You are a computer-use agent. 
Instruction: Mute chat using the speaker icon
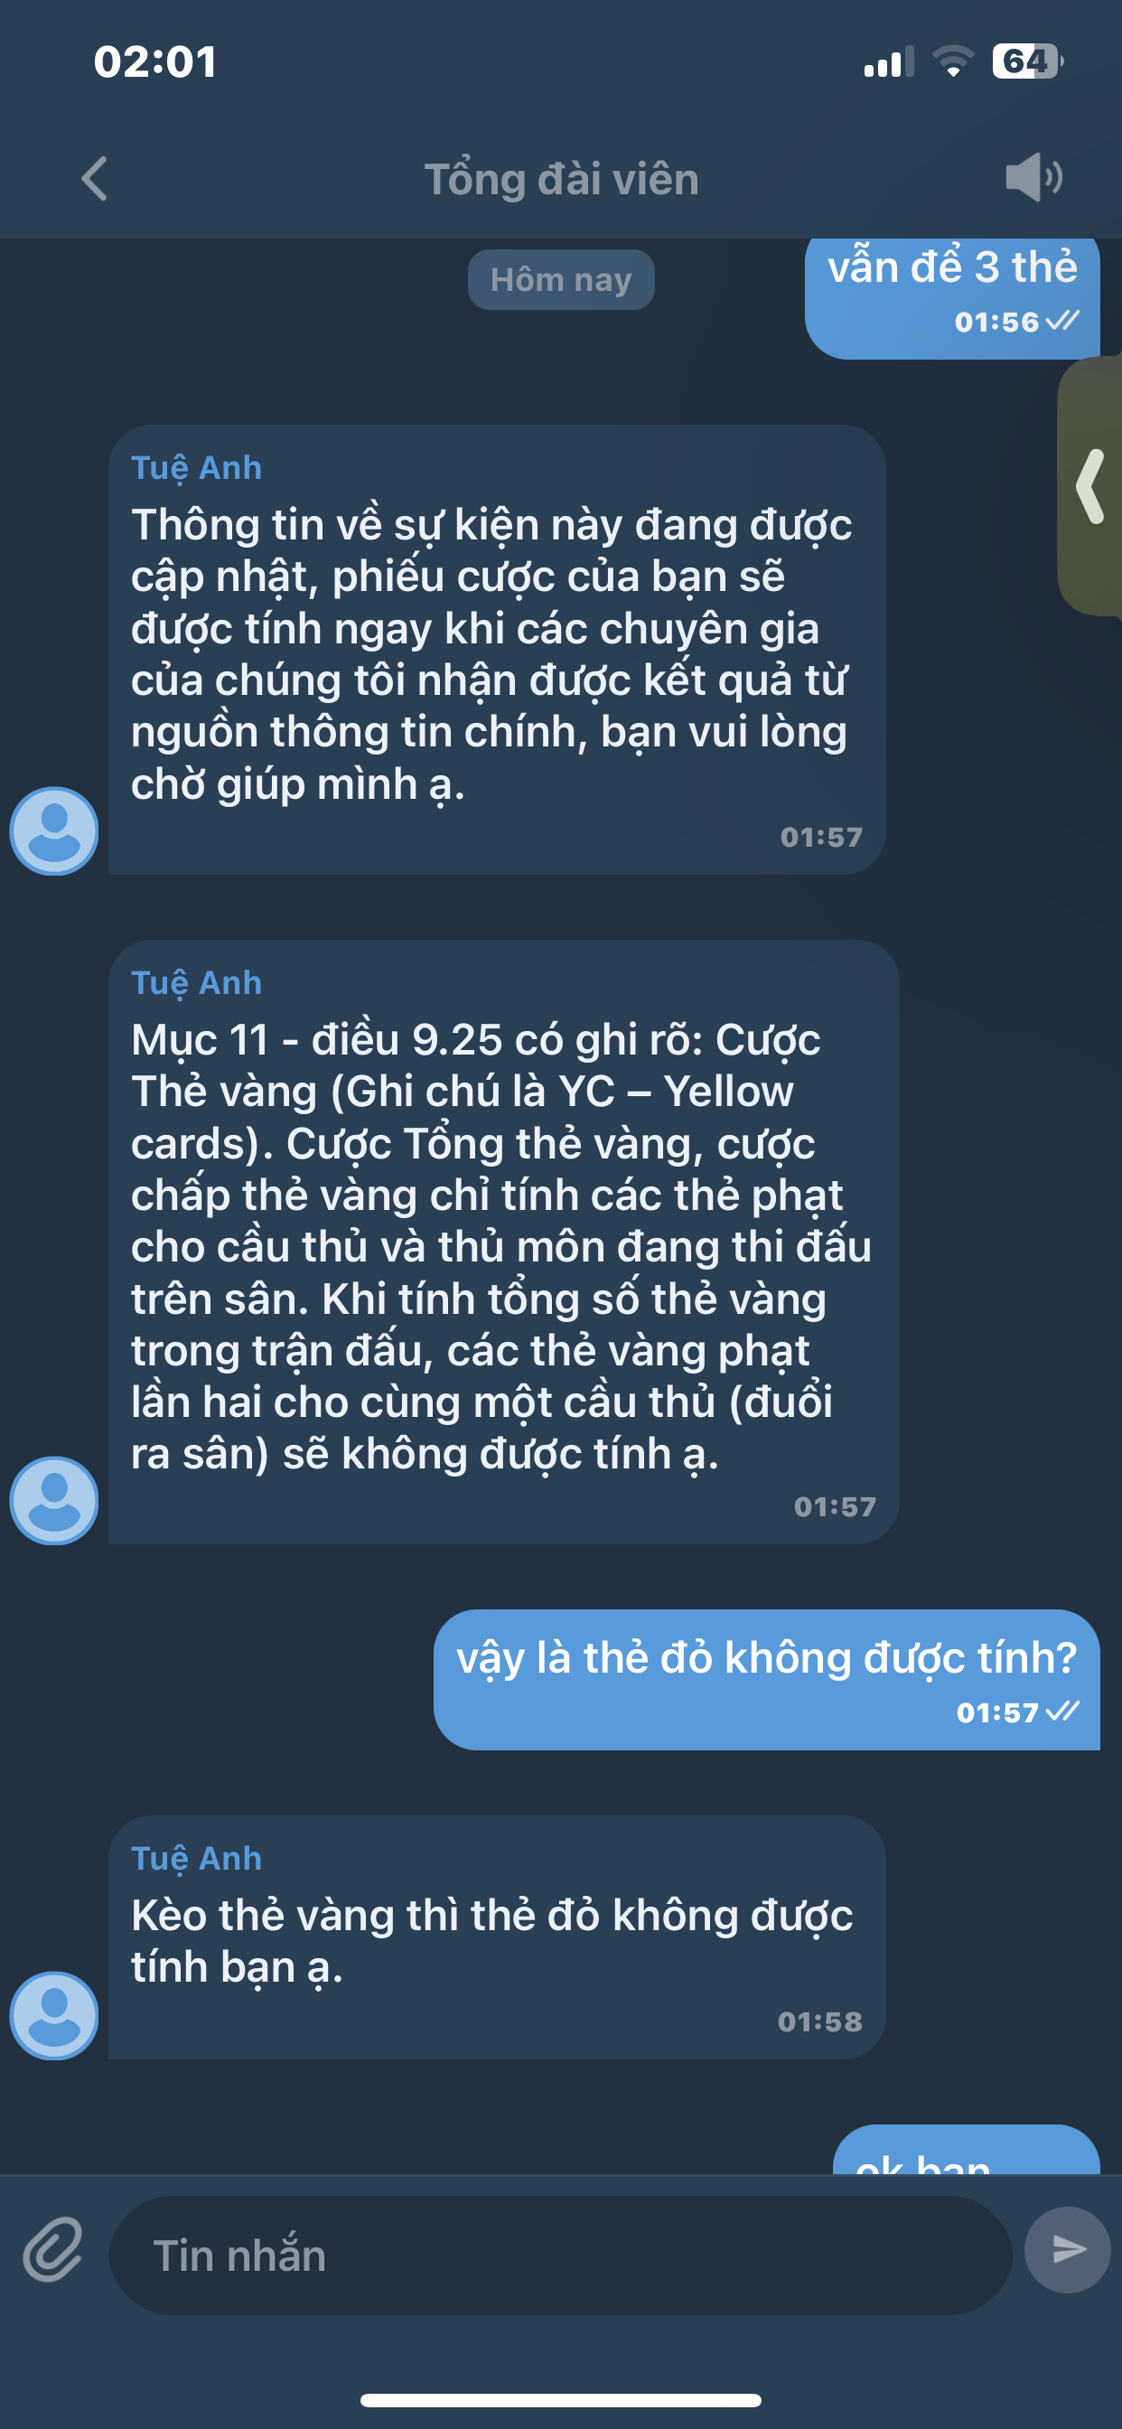[1033, 176]
